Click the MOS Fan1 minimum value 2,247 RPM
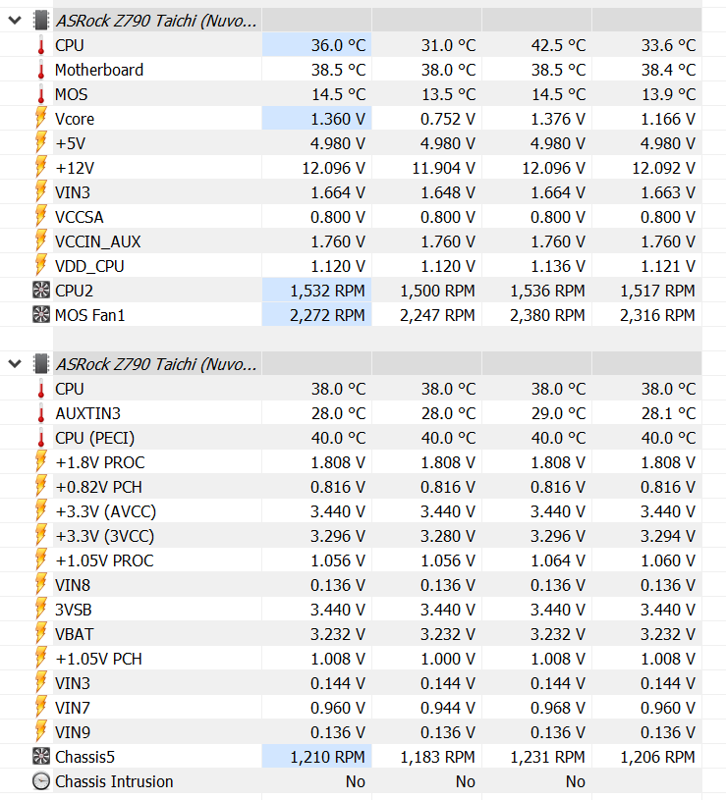726x800 pixels. [437, 315]
